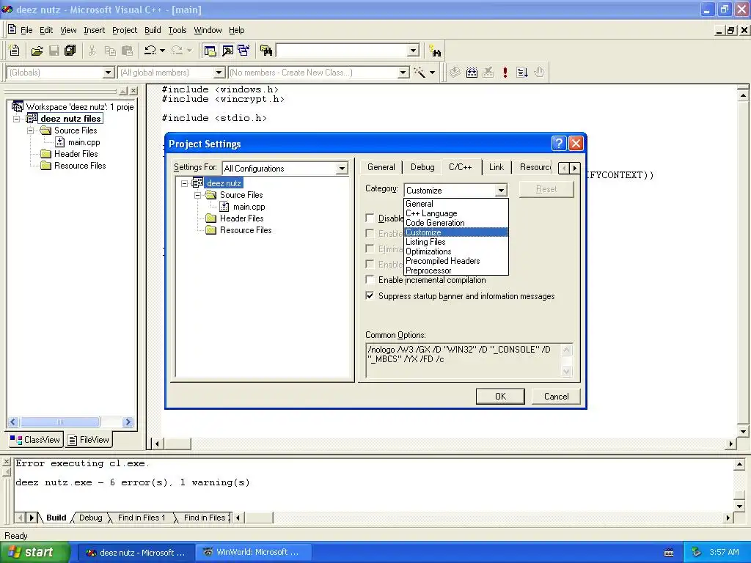Switch to the Link tab
The width and height of the screenshot is (751, 563).
point(497,167)
